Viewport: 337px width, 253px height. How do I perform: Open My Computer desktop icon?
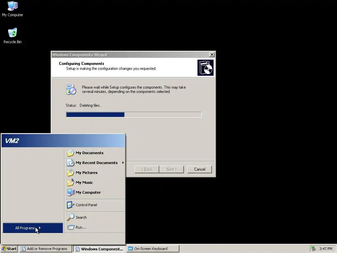click(13, 9)
